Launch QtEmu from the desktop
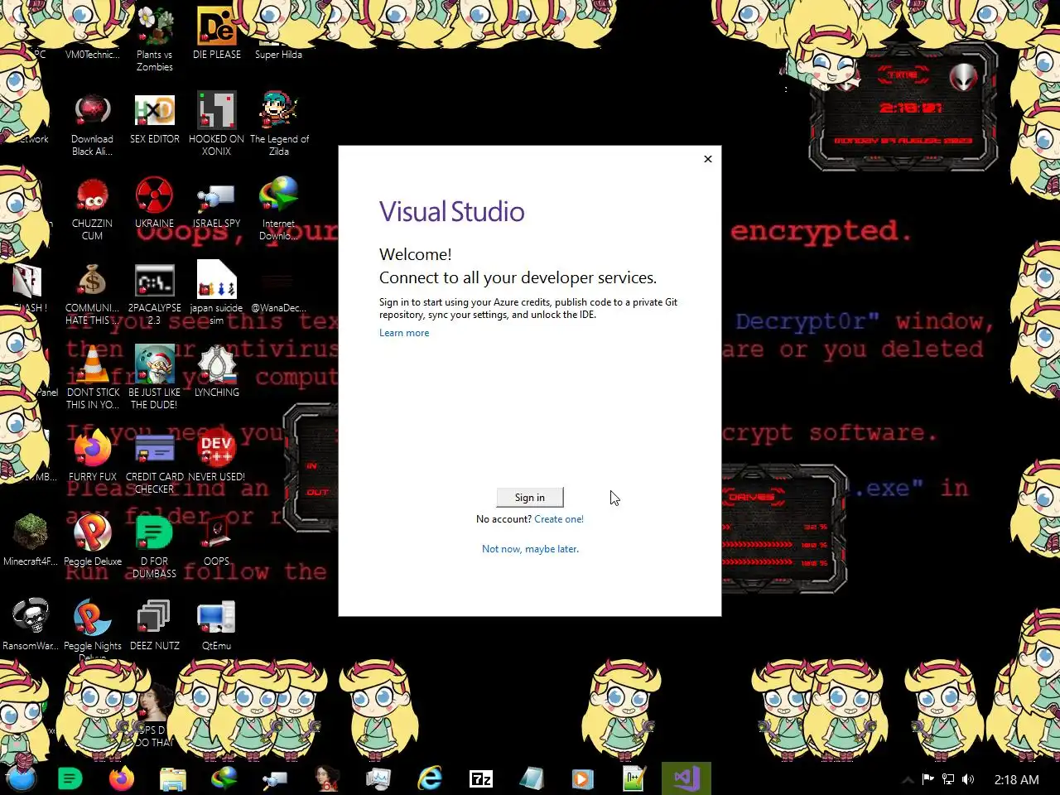Screen dimensions: 1060x795 217,624
